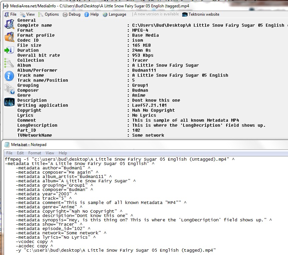288x255 pixels.
Task: Click the '165 MiB' file size value
Action: pyautogui.click(x=141, y=45)
